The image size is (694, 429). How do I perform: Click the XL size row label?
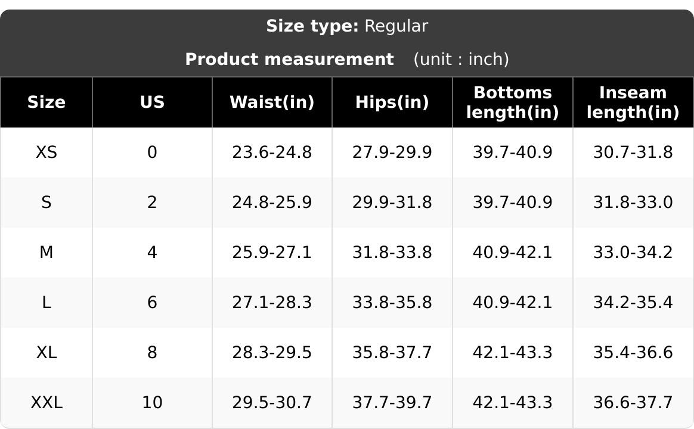point(47,353)
